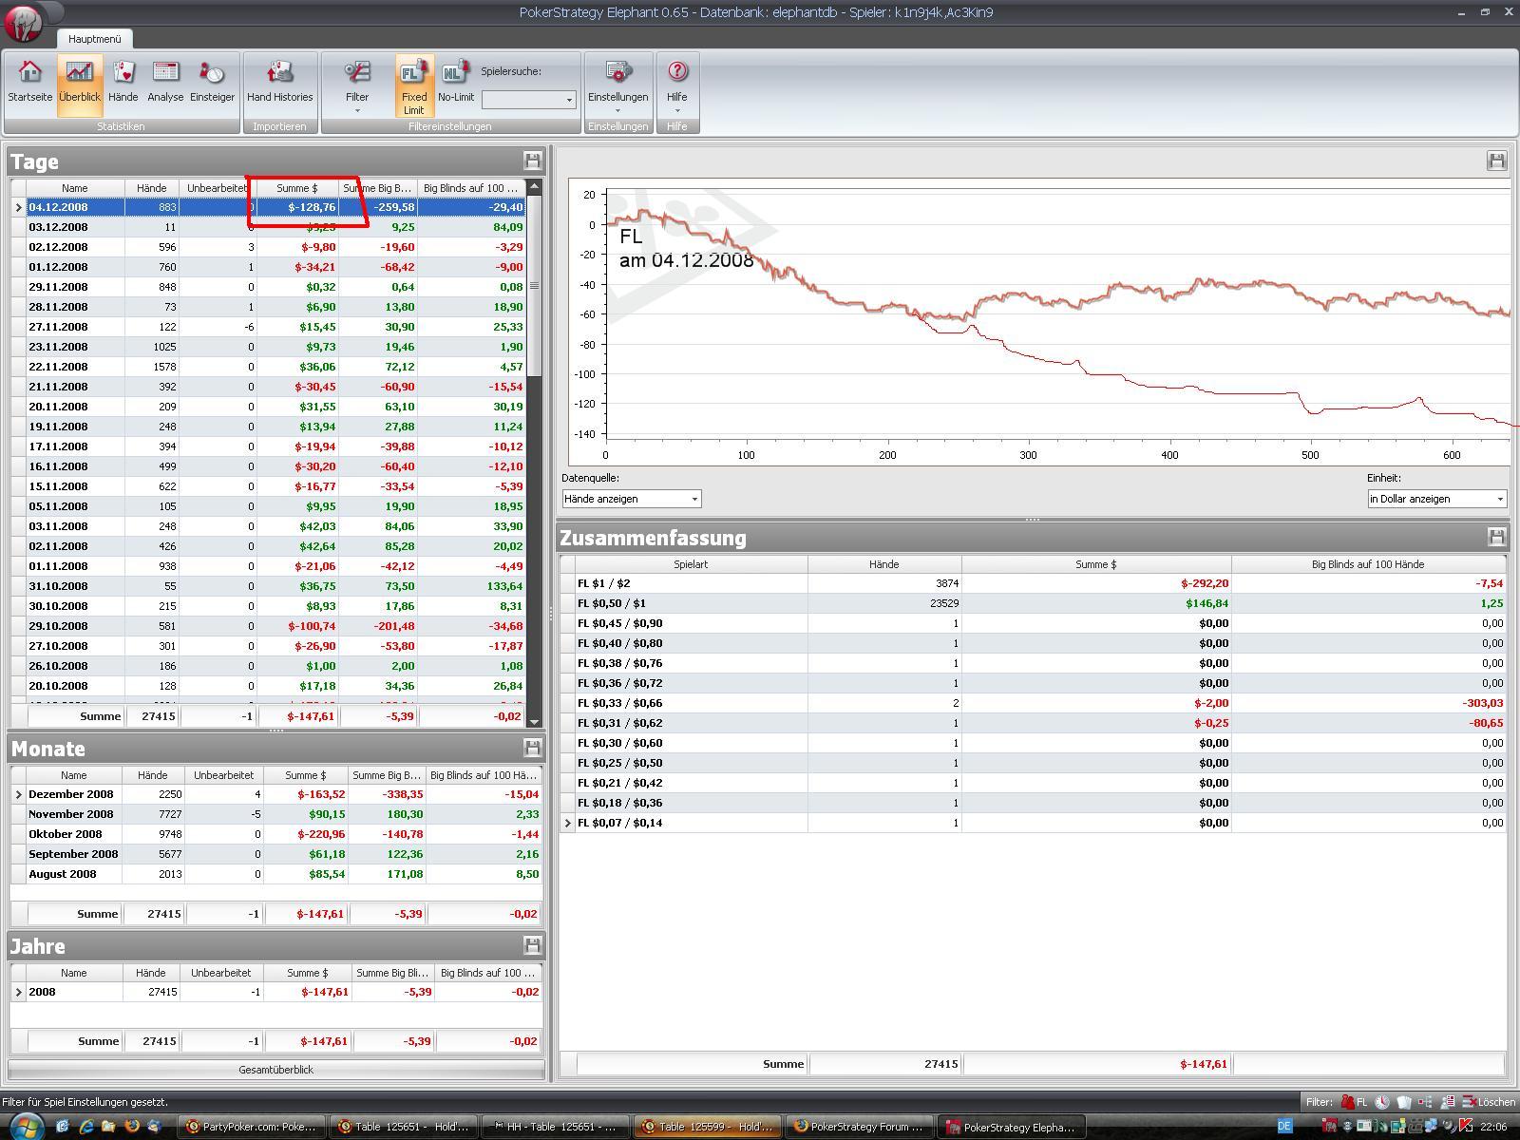Expand the Dezember 2008 row indicator

tap(18, 794)
